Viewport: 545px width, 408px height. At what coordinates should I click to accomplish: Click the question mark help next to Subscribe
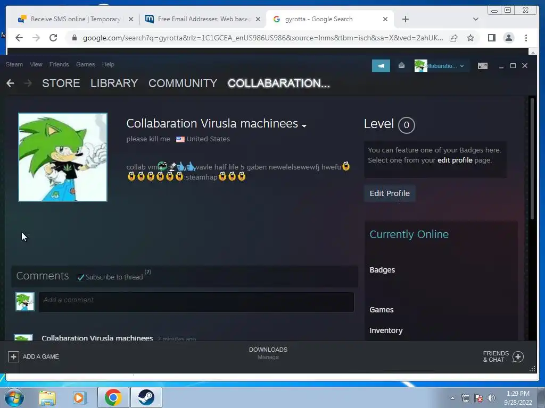[x=148, y=272]
